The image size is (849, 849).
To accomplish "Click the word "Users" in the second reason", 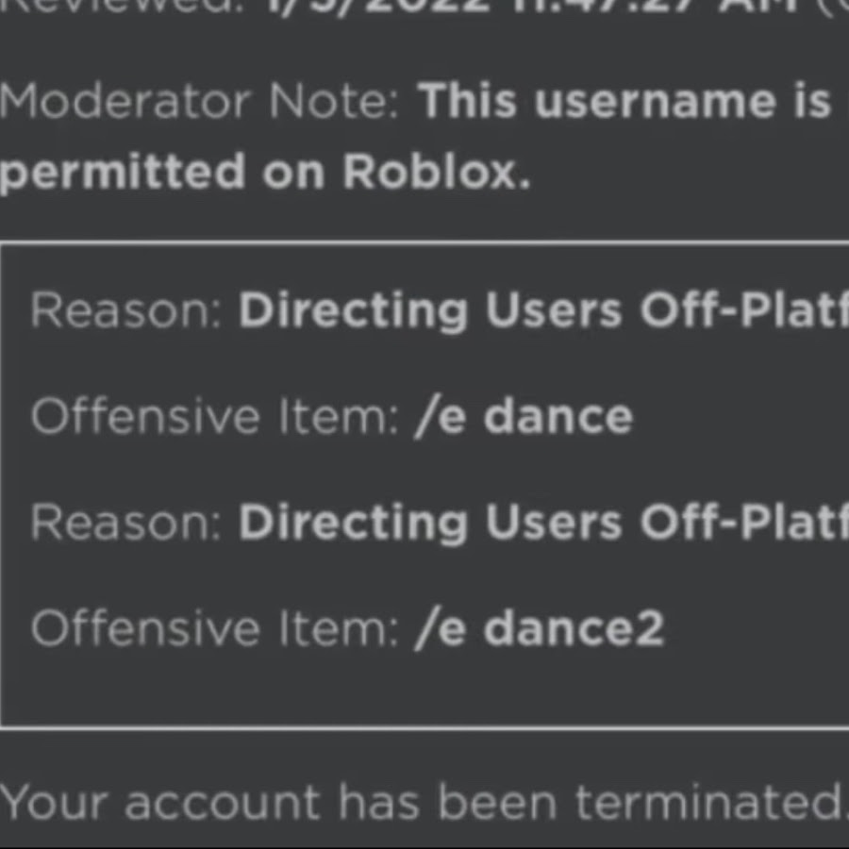I will coord(554,522).
